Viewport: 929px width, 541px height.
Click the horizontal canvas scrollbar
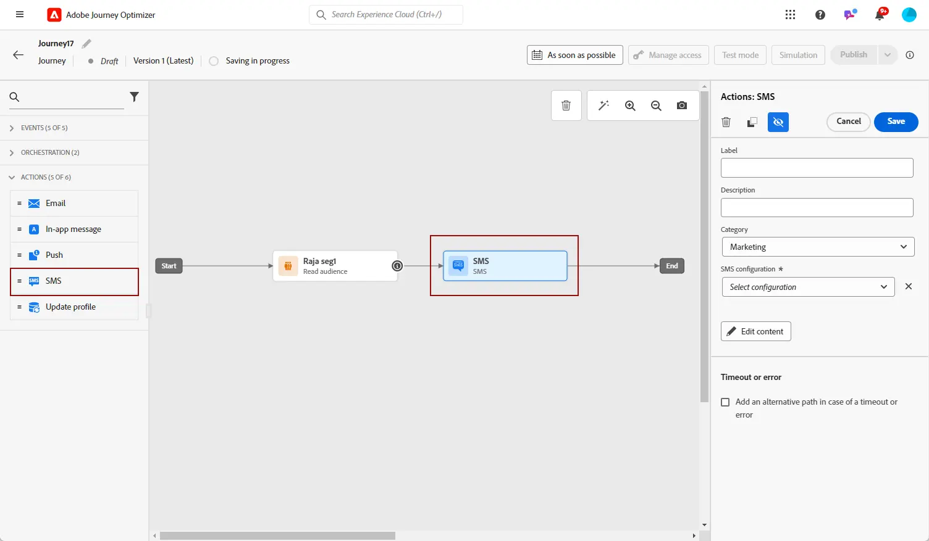(277, 536)
